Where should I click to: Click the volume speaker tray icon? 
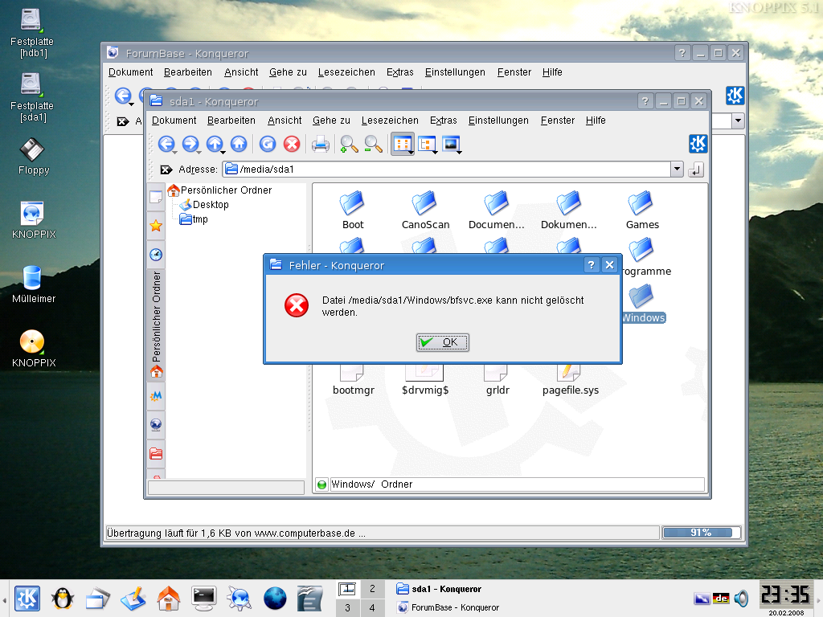(x=741, y=598)
